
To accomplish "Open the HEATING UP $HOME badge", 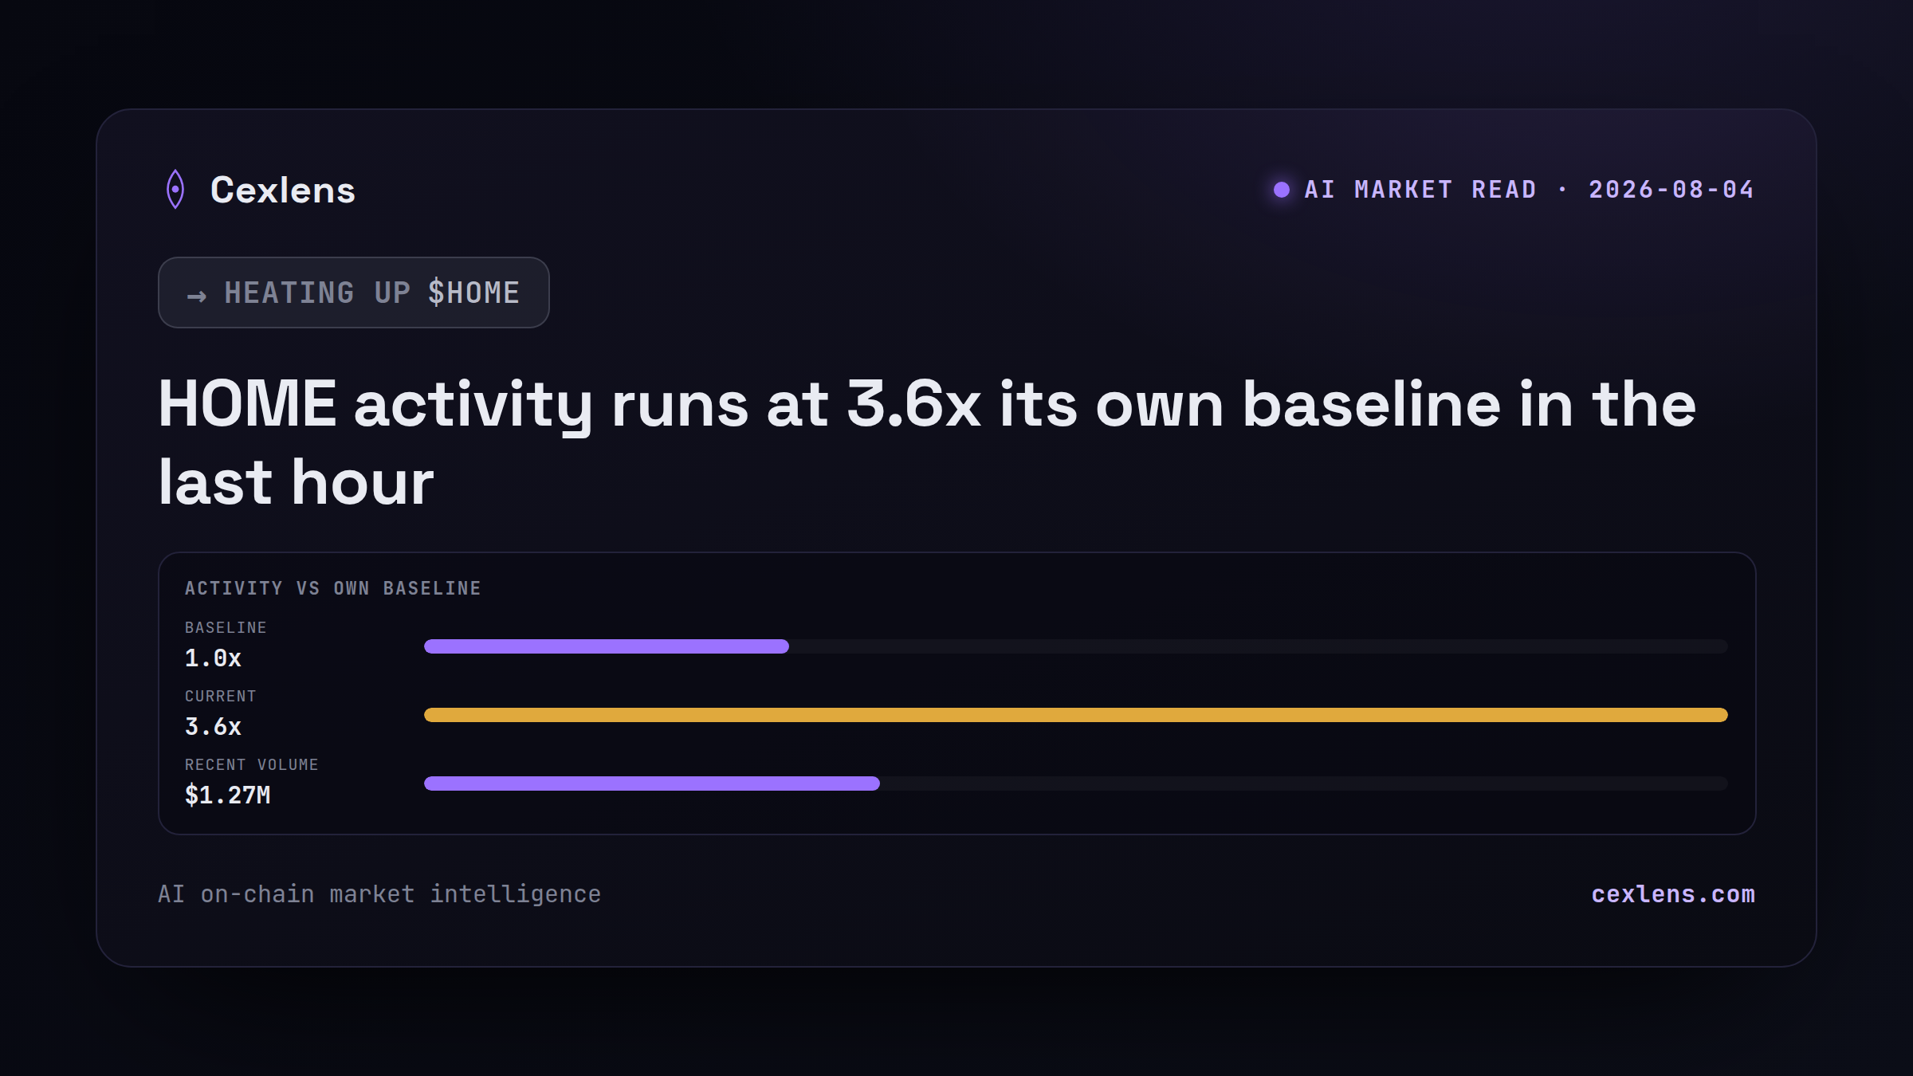I will 354,293.
